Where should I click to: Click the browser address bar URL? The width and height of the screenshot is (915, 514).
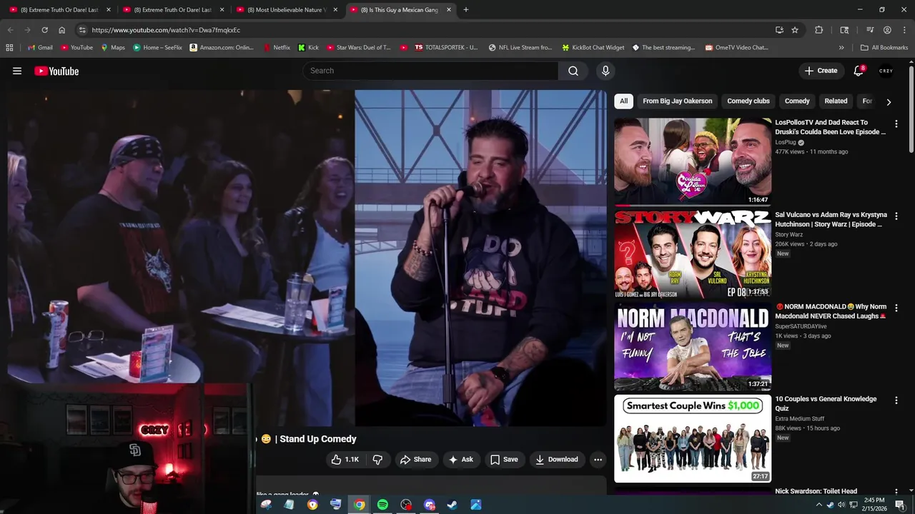pyautogui.click(x=166, y=30)
